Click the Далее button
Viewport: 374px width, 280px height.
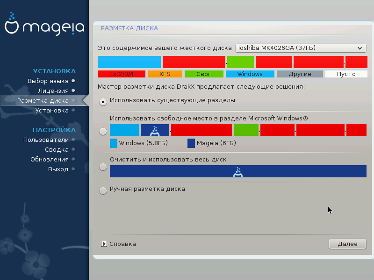tap(347, 244)
